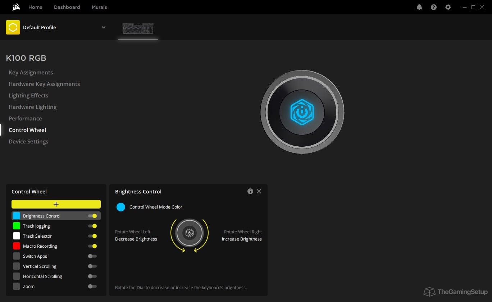Click the Default Profile yellow hexagon icon

[x=13, y=27]
